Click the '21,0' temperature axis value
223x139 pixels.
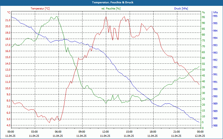(x=8, y=20)
